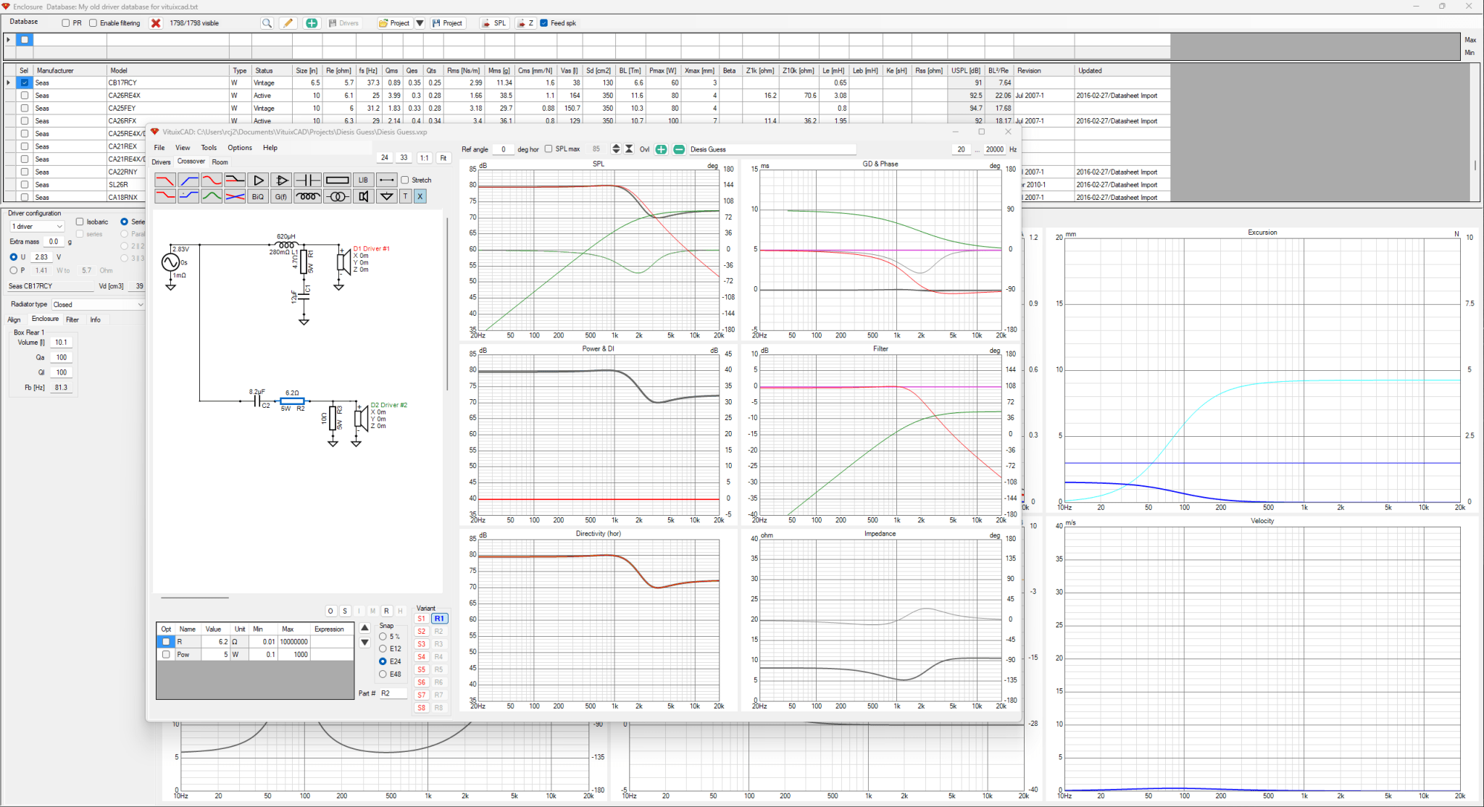Viewport: 1484px width, 807px height.
Task: Switch to the Room tab
Action: click(220, 162)
